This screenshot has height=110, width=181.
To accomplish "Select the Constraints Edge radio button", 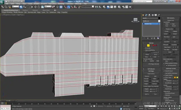I will coord(171,24).
